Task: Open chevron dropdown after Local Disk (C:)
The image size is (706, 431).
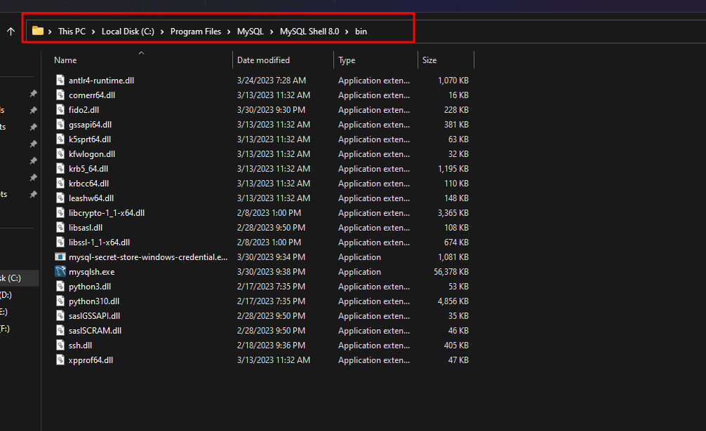Action: click(162, 32)
